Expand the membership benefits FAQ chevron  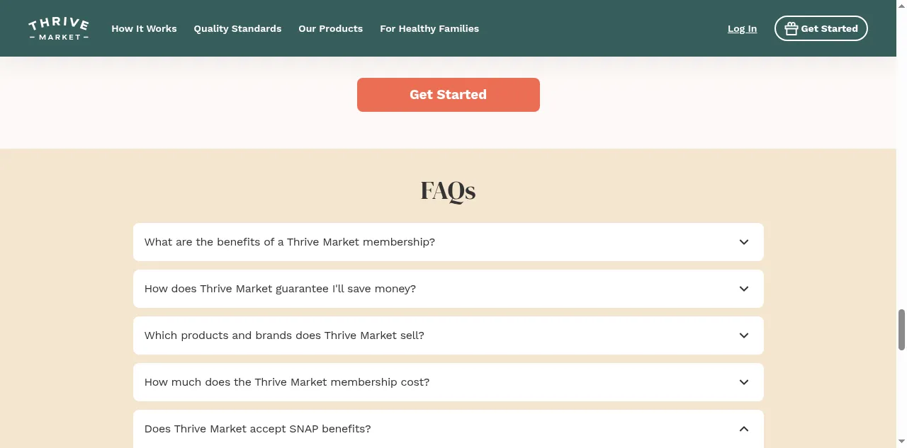tap(743, 242)
